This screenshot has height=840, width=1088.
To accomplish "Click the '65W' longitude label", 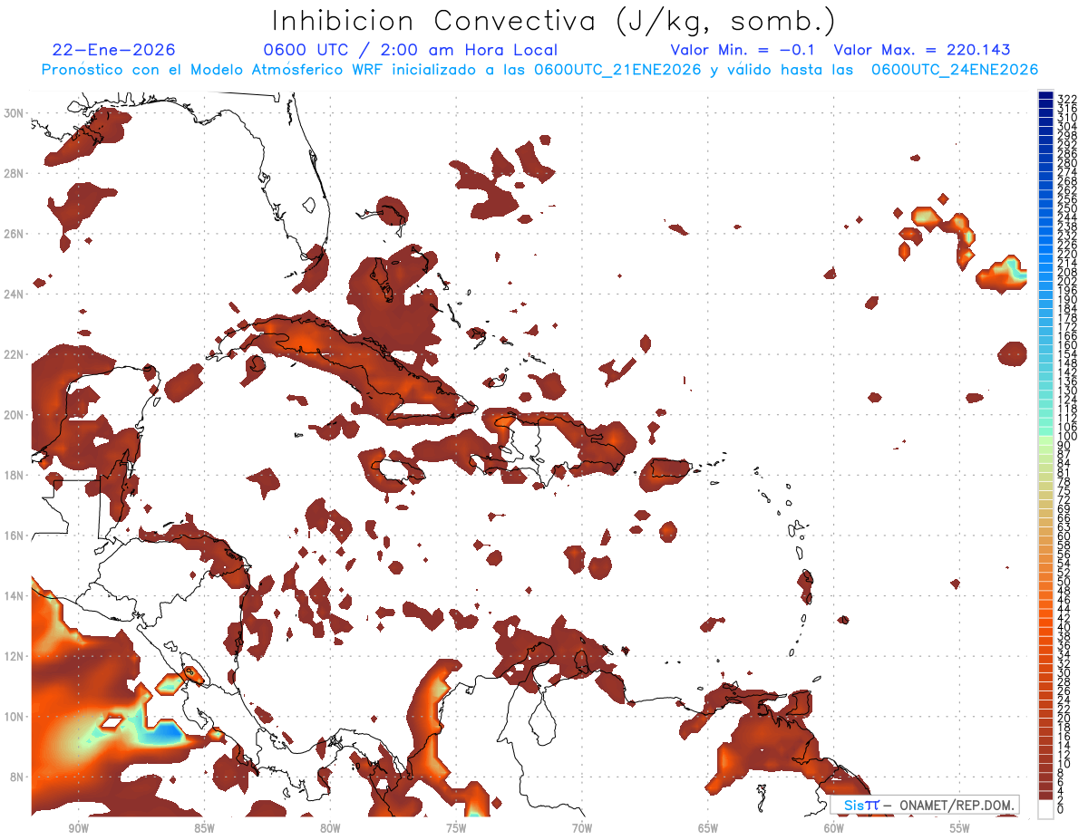I will 708,828.
